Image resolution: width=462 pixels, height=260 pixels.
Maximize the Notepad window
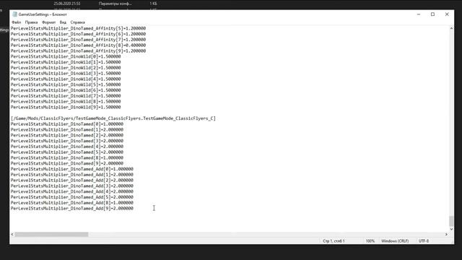432,14
